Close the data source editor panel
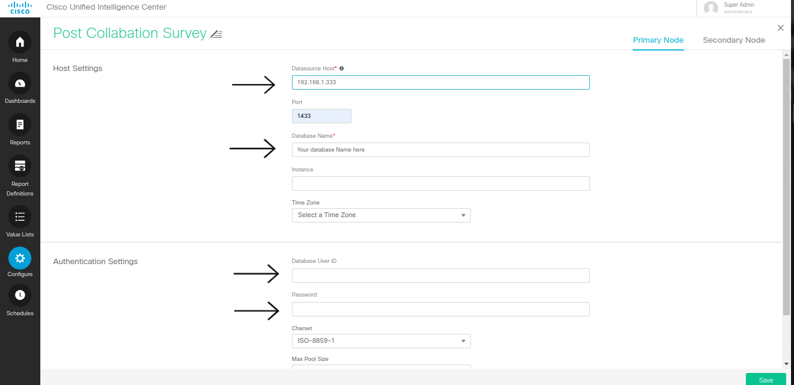Viewport: 794px width, 385px height. tap(781, 28)
